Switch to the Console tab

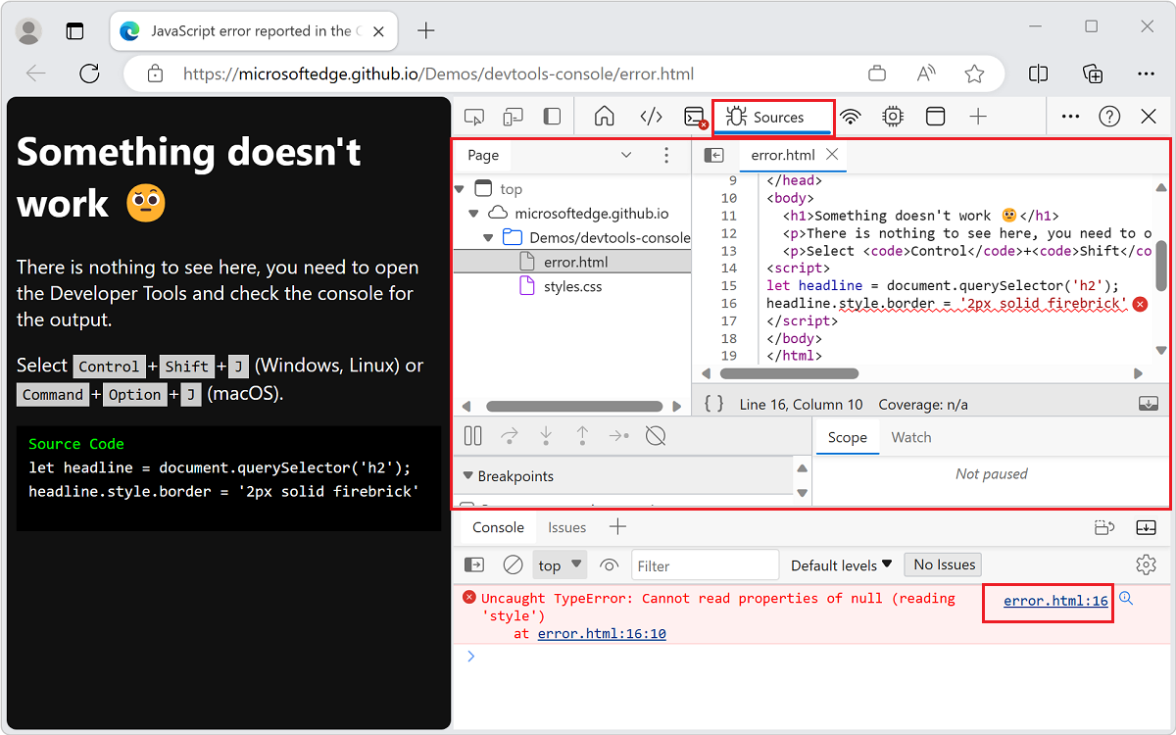[x=497, y=527]
